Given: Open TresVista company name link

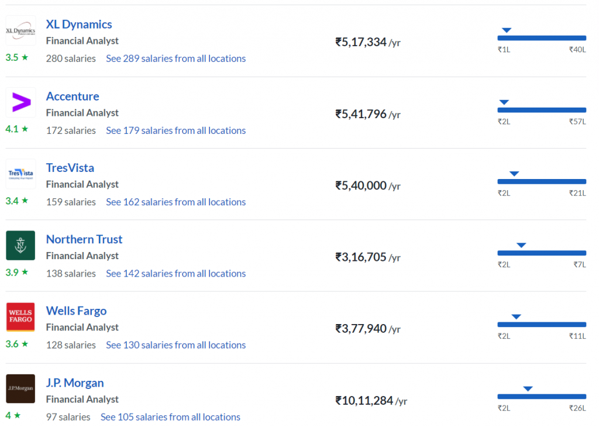Looking at the screenshot, I should tap(70, 168).
